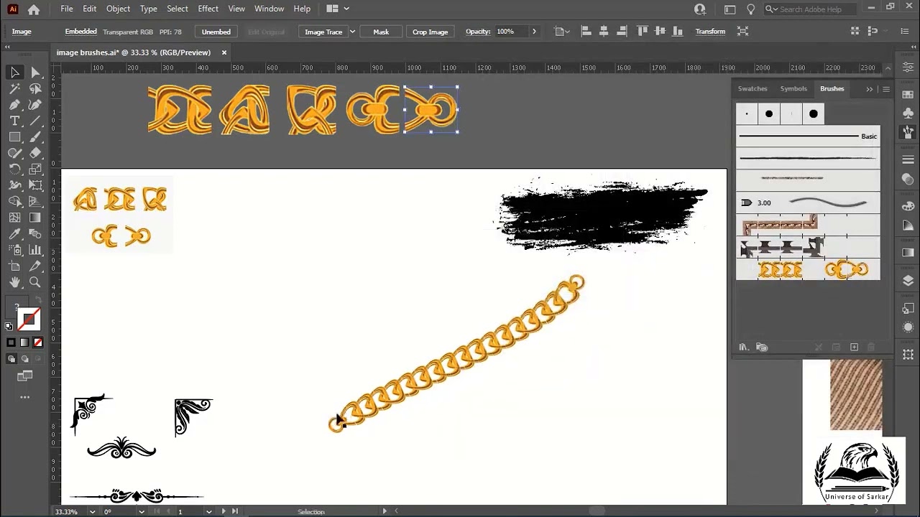Click Horizontal Align Left in control bar
The height and width of the screenshot is (517, 920).
pyautogui.click(x=586, y=31)
